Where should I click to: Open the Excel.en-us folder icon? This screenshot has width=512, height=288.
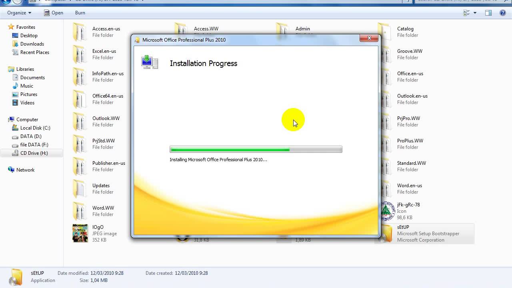80,54
